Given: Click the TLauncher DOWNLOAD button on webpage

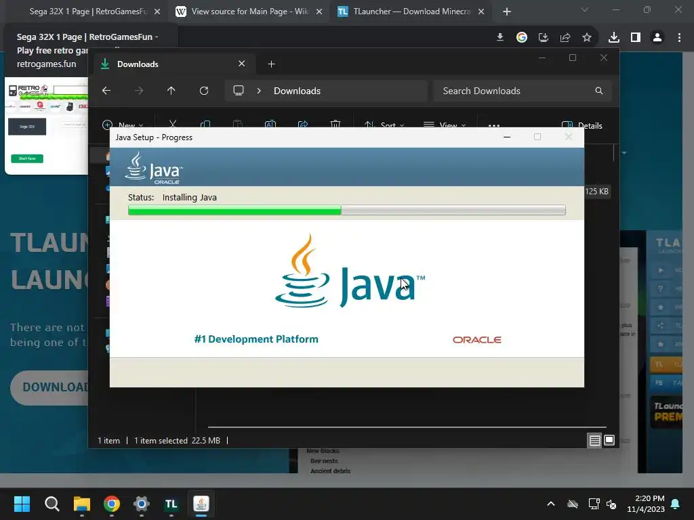Looking at the screenshot, I should (x=49, y=387).
